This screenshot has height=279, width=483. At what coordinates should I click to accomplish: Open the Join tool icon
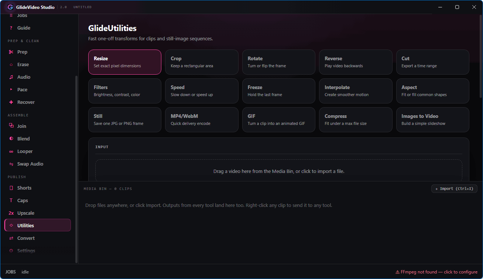pyautogui.click(x=11, y=126)
